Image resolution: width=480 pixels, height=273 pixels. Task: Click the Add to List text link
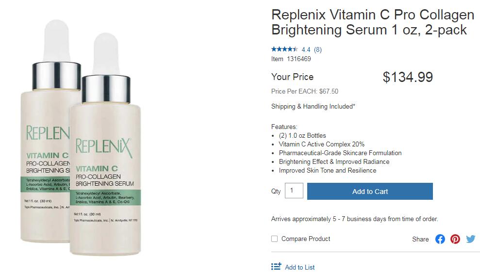click(300, 267)
